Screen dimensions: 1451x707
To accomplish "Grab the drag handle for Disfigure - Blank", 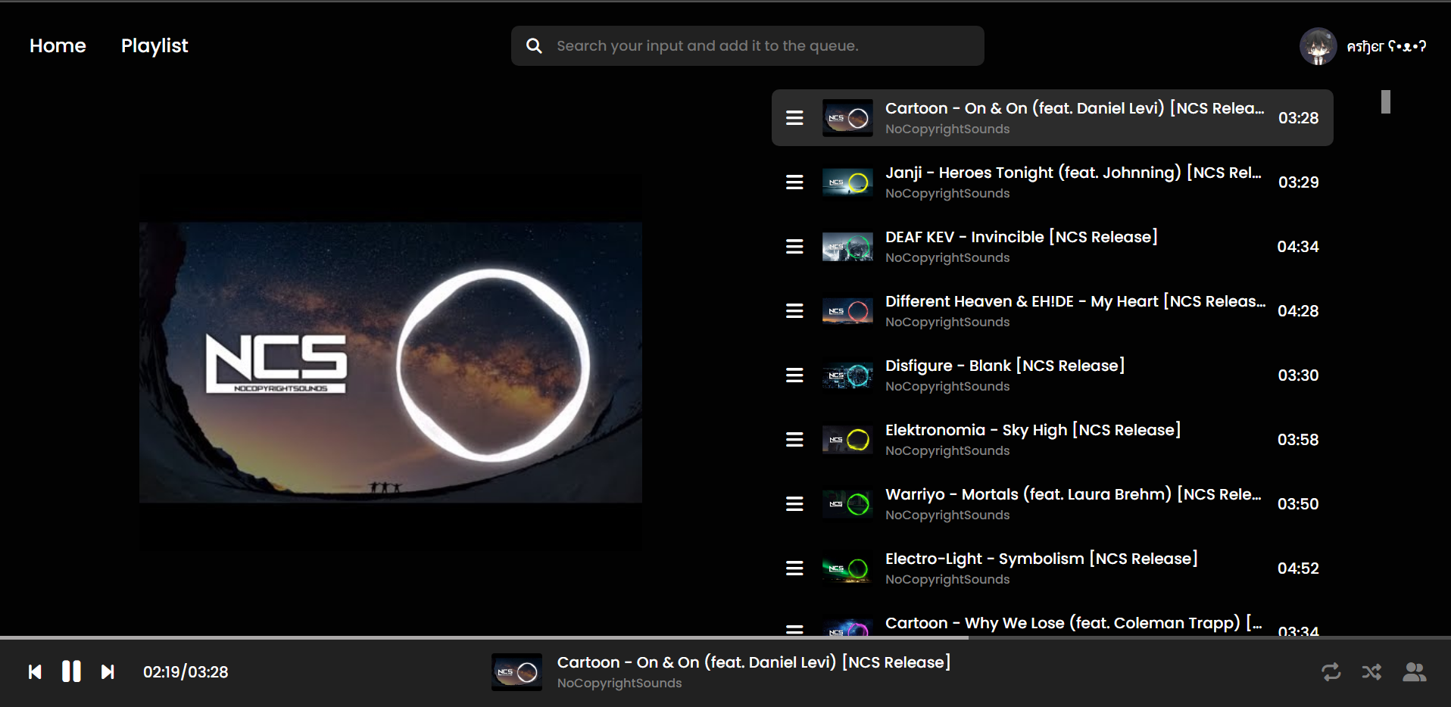I will pos(794,375).
